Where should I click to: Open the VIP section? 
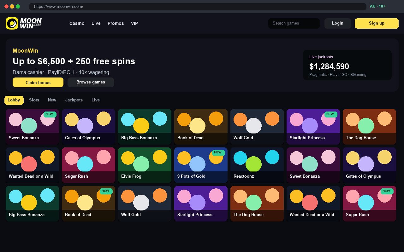134,23
